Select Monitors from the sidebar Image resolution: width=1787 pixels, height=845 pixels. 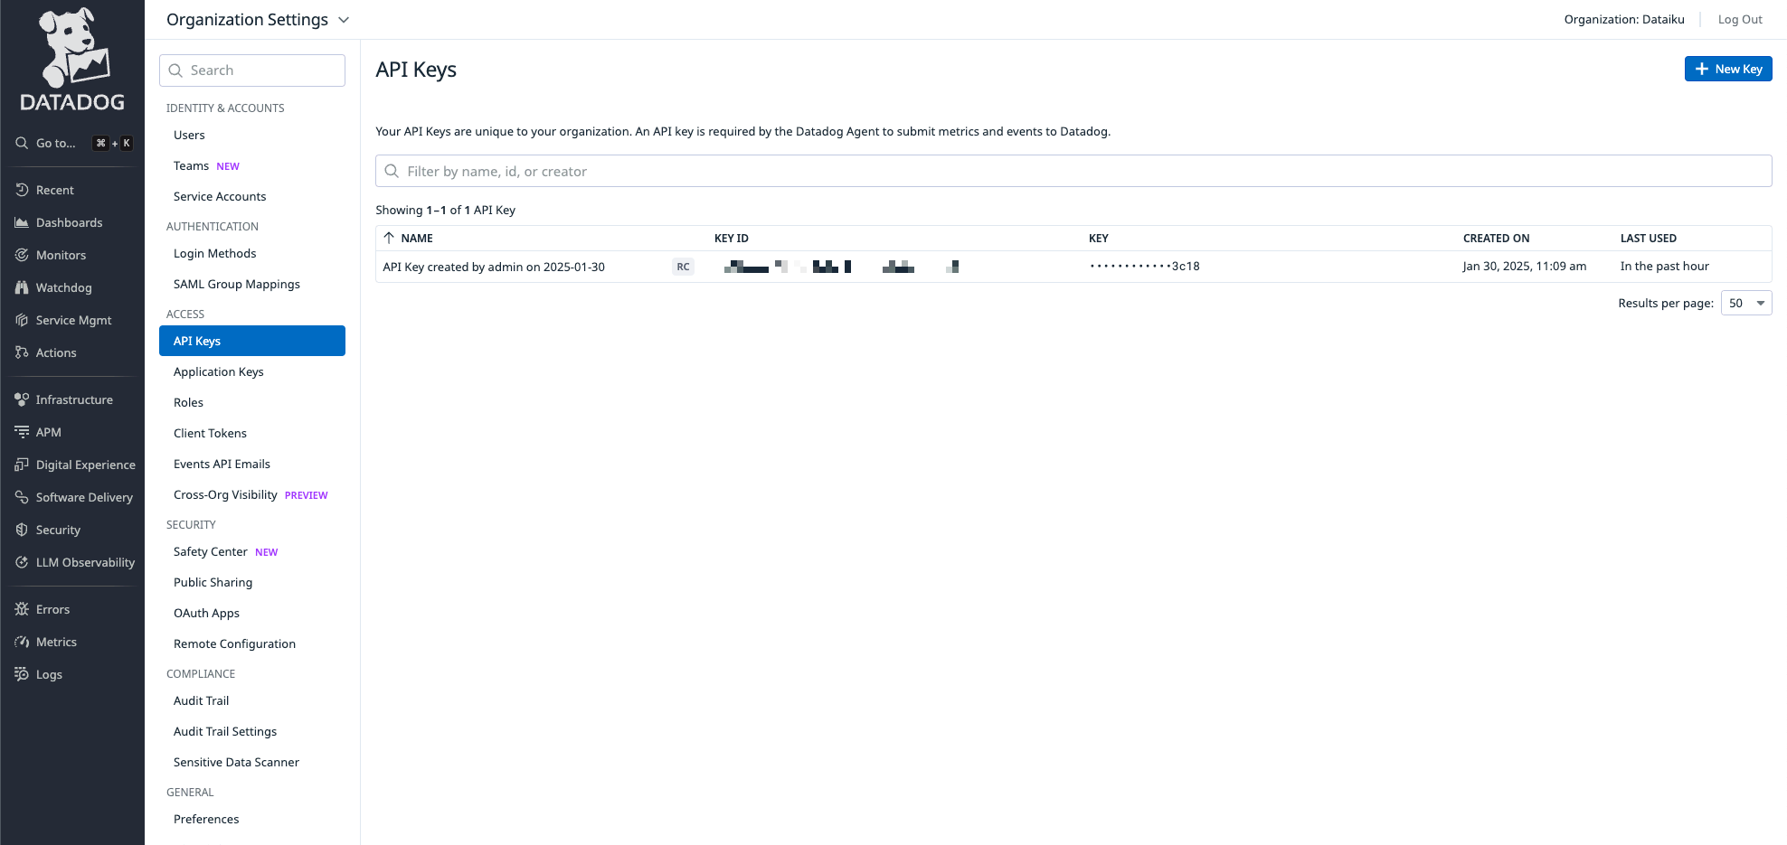click(61, 255)
